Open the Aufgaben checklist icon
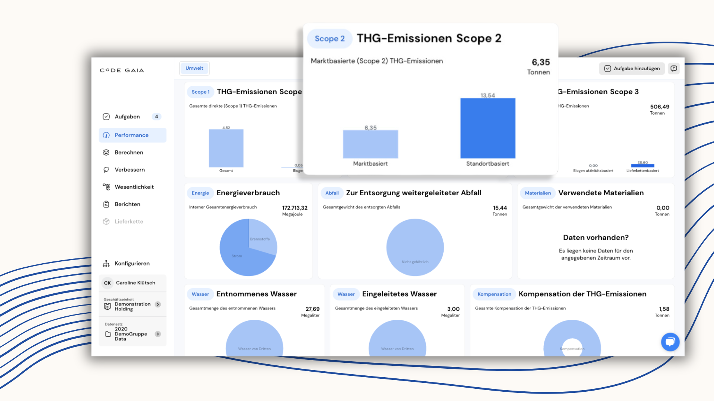This screenshot has width=714, height=401. (106, 117)
